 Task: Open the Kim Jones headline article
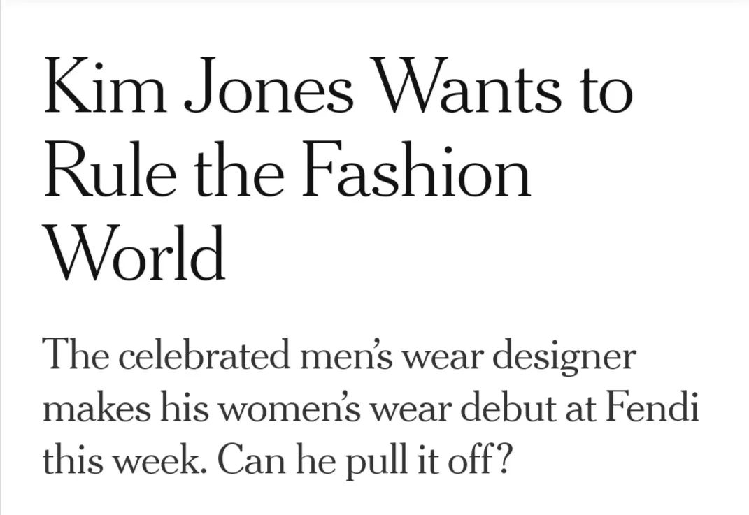(338, 169)
